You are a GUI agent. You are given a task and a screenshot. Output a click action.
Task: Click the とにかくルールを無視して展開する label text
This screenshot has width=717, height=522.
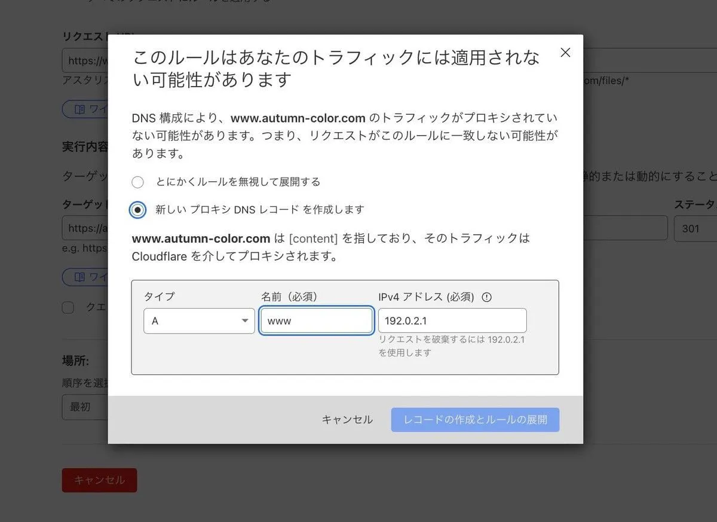(x=238, y=182)
